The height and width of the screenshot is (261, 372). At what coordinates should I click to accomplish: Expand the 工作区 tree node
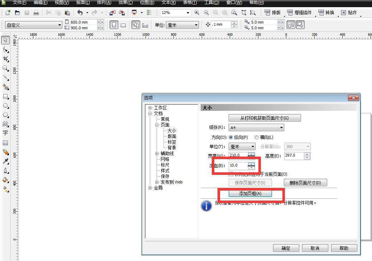tap(150, 108)
